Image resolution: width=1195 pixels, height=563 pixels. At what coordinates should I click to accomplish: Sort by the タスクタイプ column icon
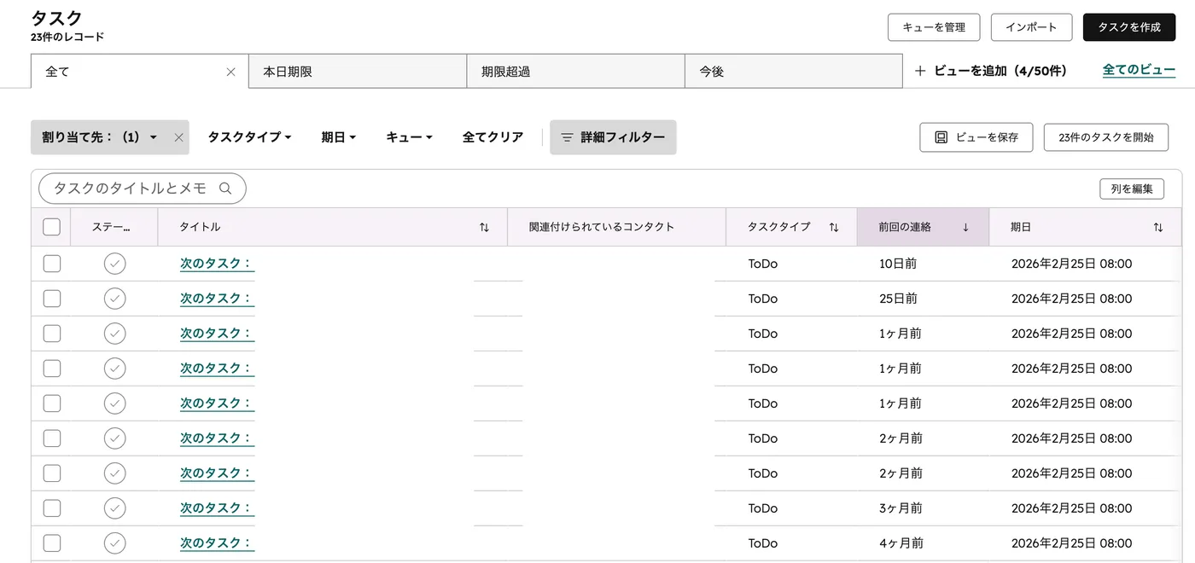[x=834, y=227]
